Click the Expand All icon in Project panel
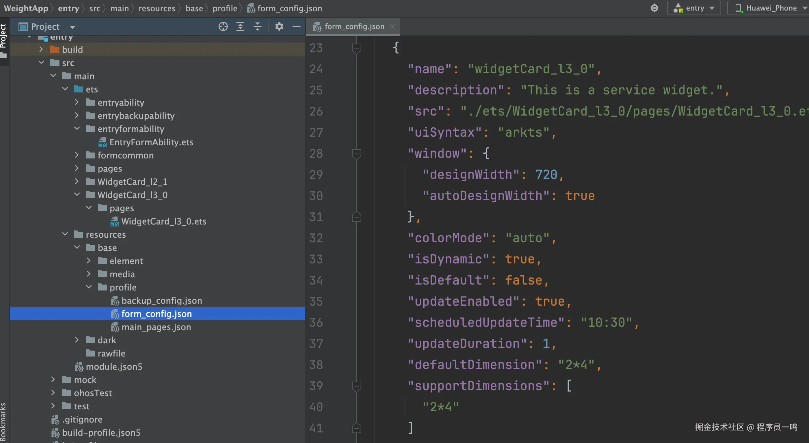This screenshot has height=443, width=809. (x=240, y=26)
